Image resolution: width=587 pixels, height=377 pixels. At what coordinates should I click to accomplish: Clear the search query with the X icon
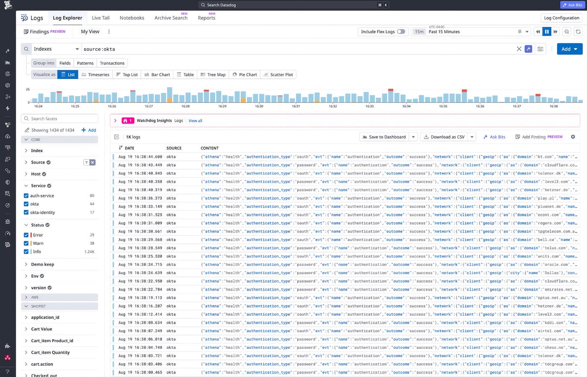coord(519,49)
